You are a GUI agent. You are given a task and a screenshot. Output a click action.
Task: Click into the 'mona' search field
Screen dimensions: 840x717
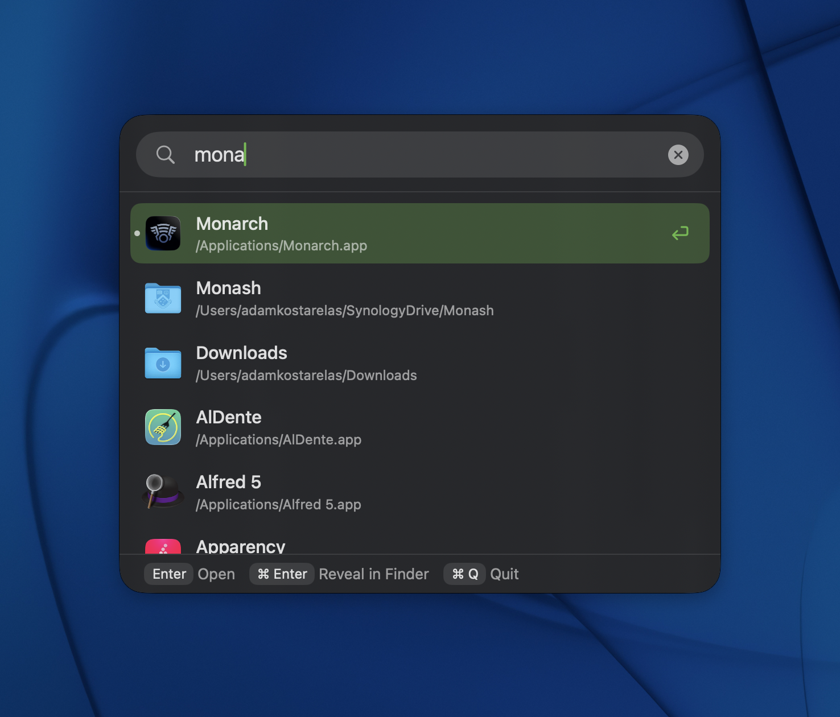[427, 155]
